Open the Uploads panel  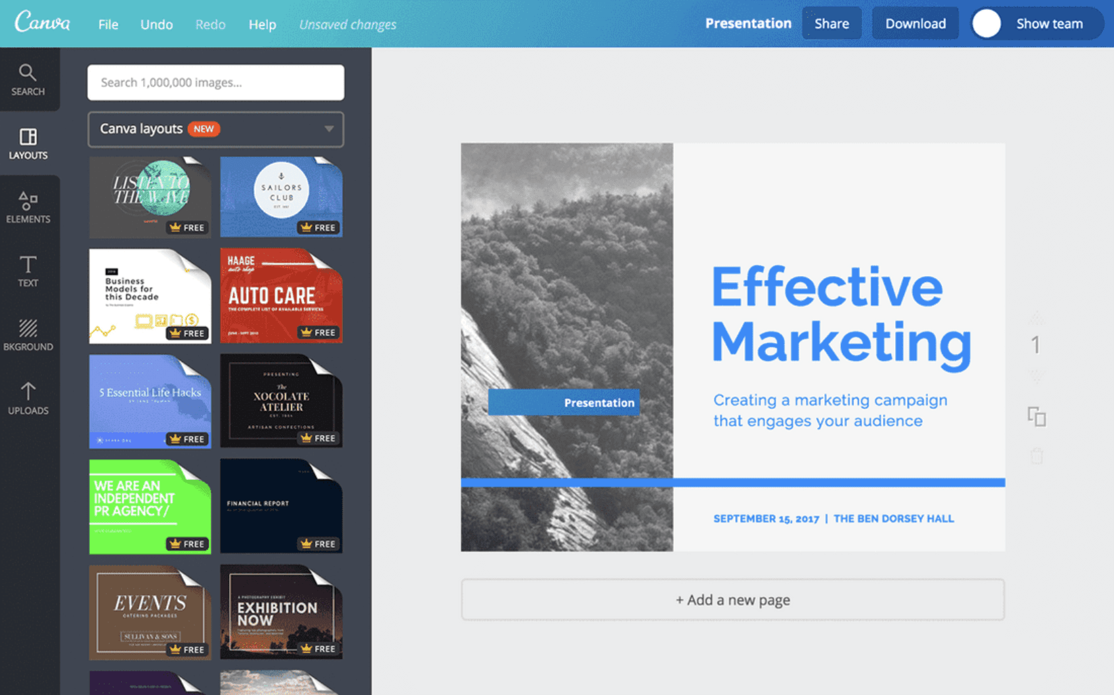pos(28,398)
